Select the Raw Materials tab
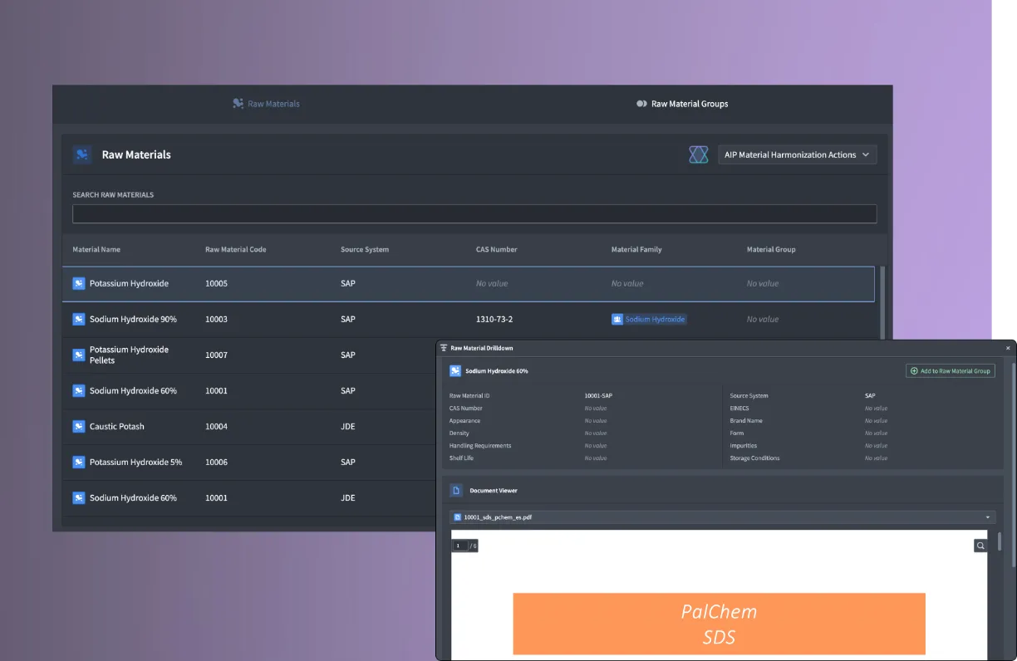This screenshot has width=1017, height=661. click(266, 104)
